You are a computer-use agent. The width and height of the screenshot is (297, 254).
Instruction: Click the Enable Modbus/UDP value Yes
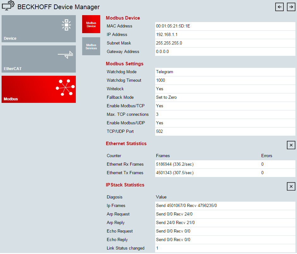click(x=160, y=123)
